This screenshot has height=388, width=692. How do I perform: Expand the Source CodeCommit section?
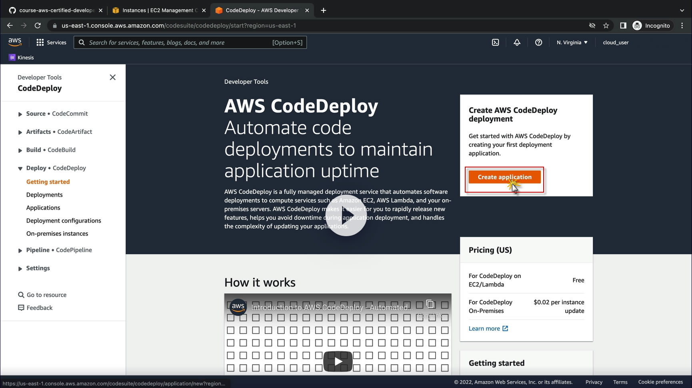click(x=20, y=114)
